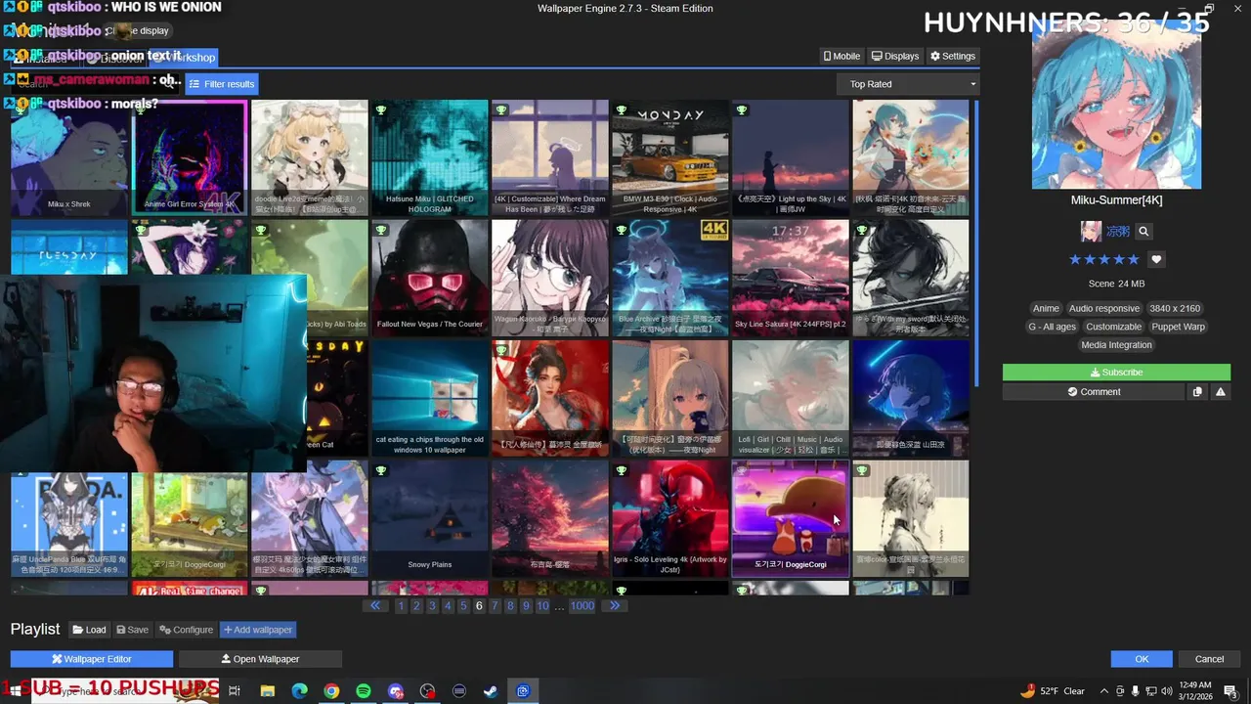Jump to results page 1000
Screen dimensions: 1251x704
point(582,606)
